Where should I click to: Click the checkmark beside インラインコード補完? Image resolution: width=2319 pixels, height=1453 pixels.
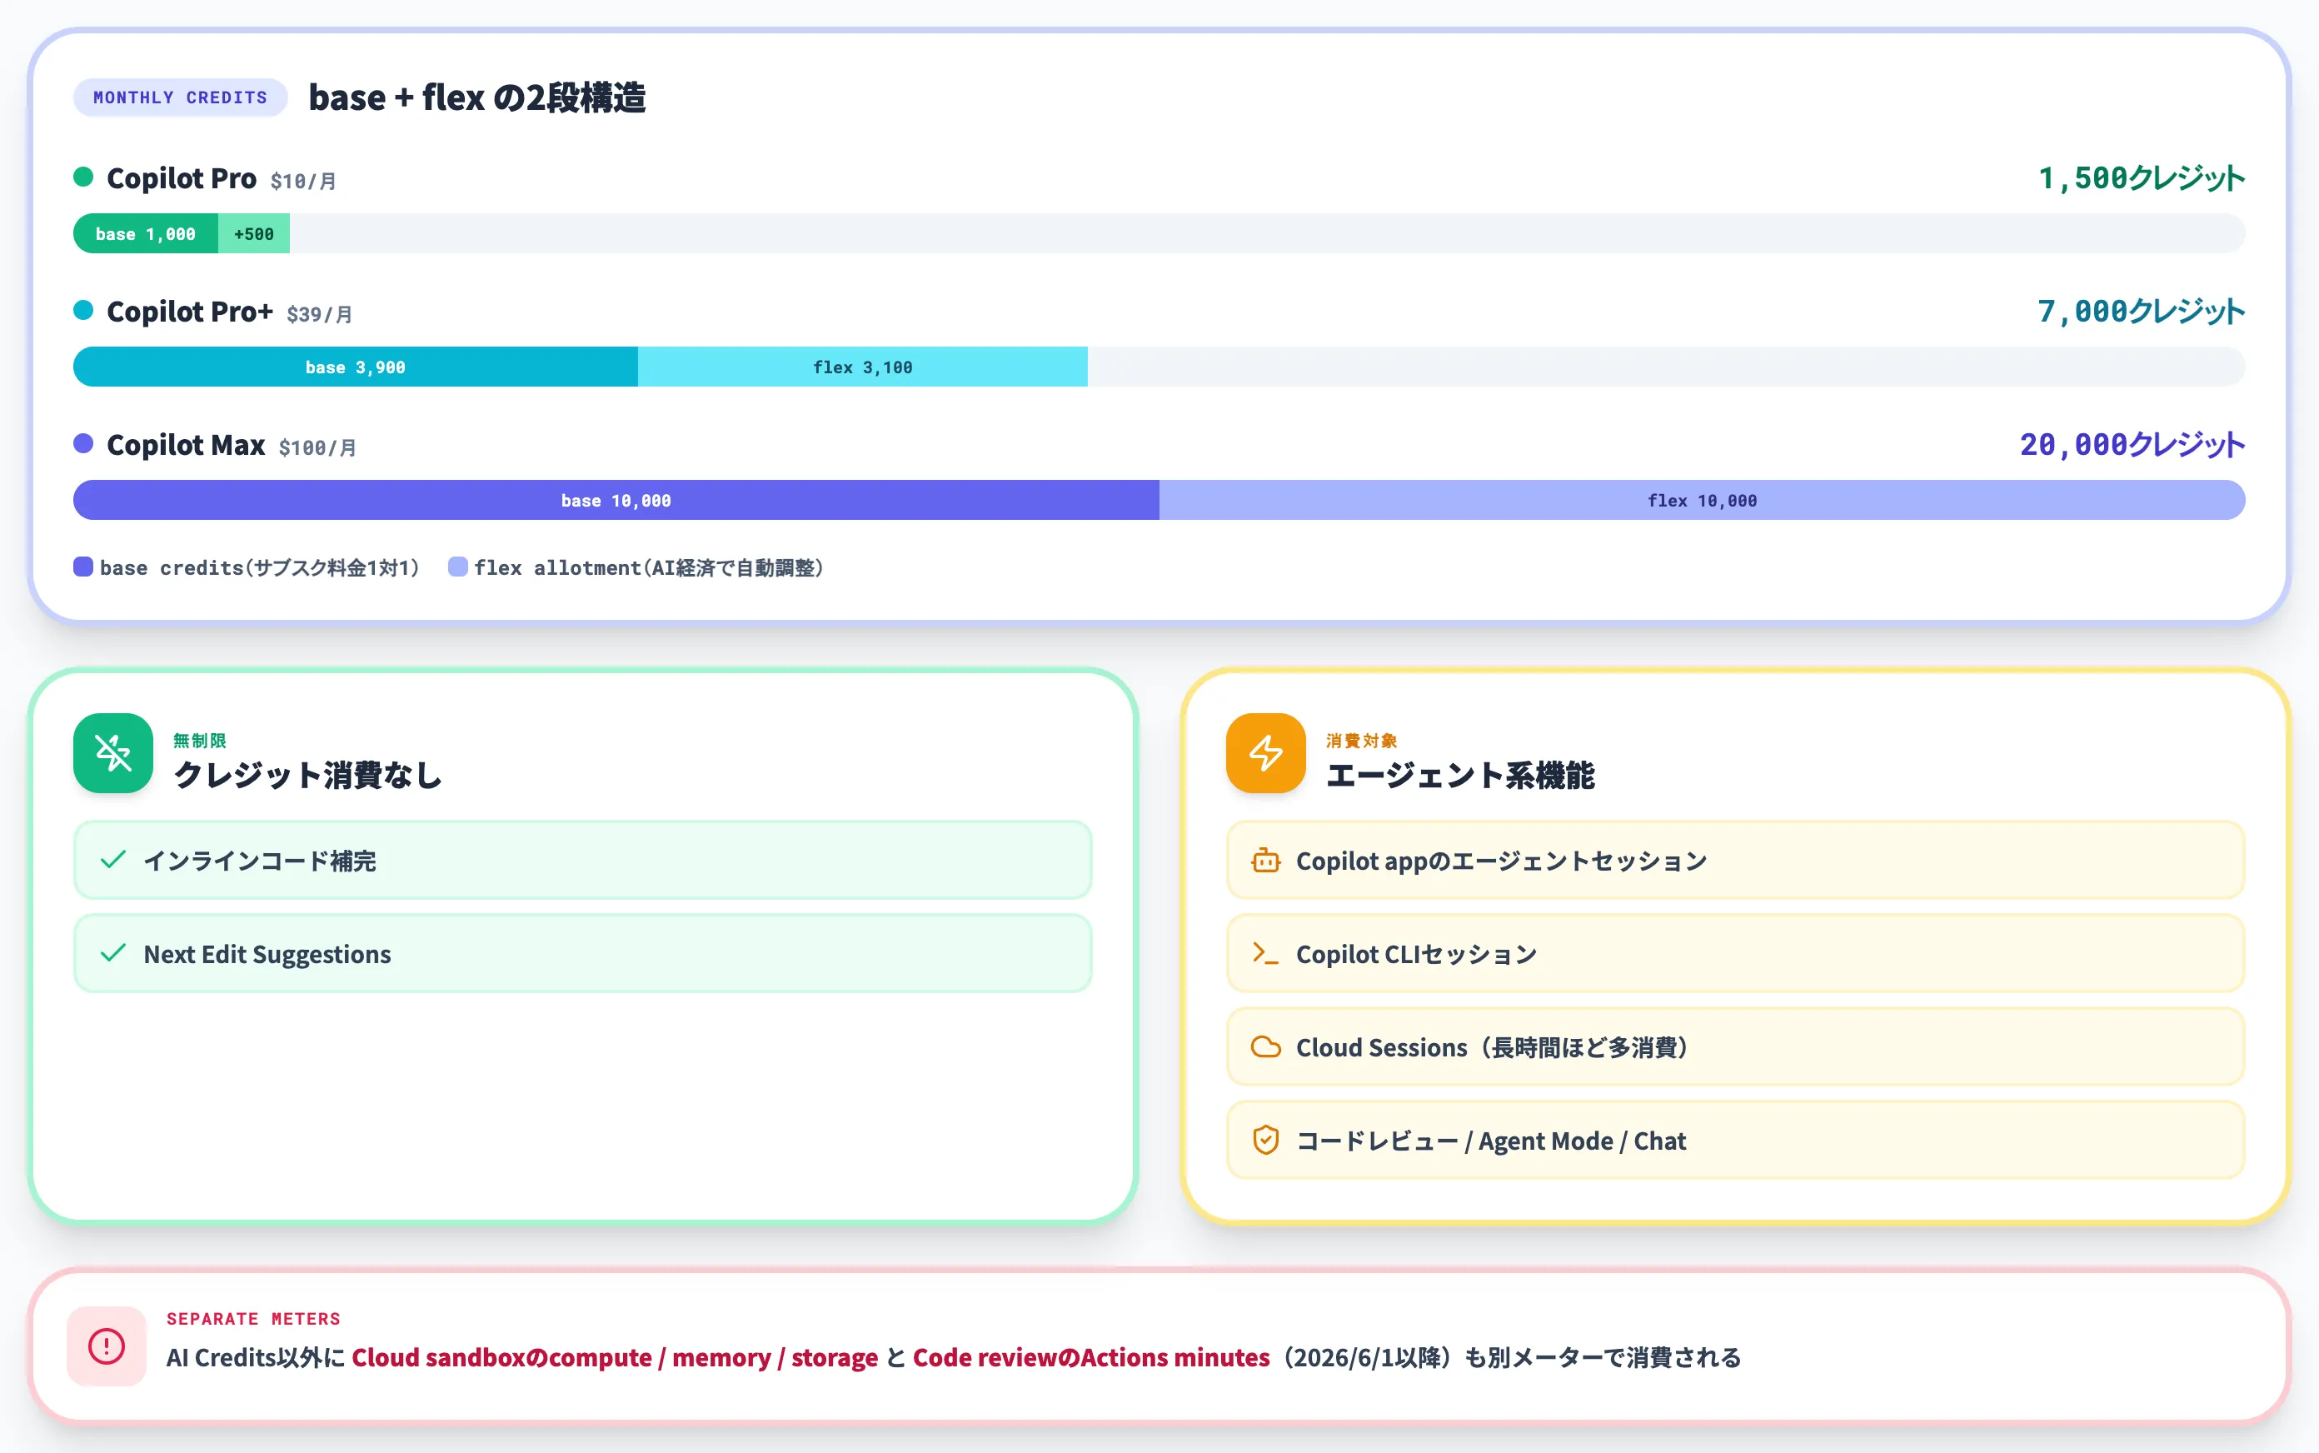(x=113, y=860)
